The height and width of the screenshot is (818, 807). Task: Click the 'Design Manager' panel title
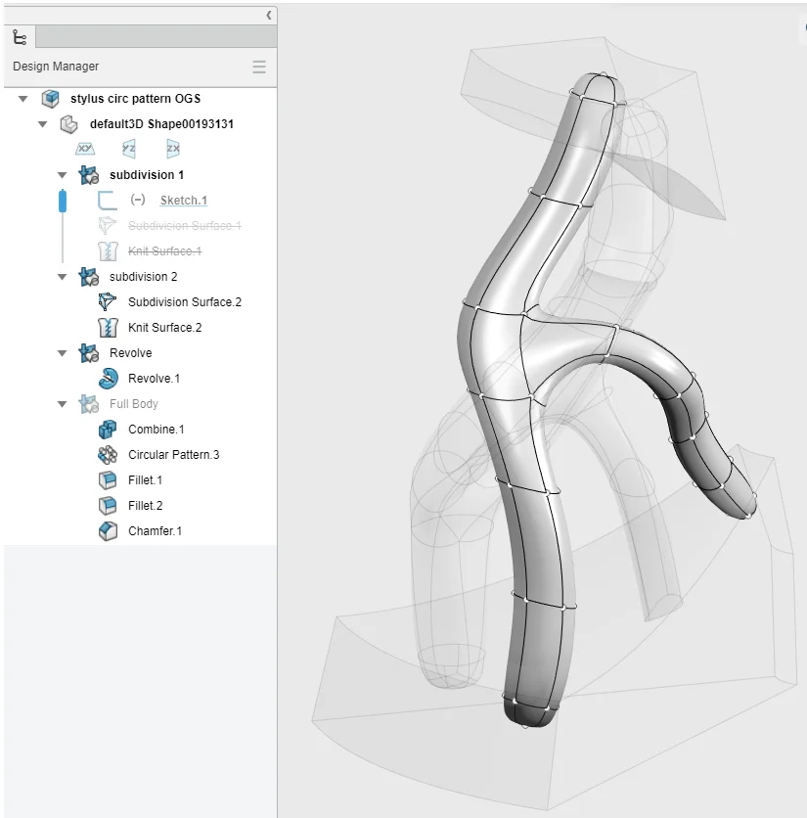(x=56, y=67)
